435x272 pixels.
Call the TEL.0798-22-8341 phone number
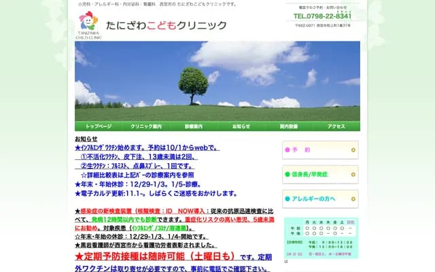[322, 16]
